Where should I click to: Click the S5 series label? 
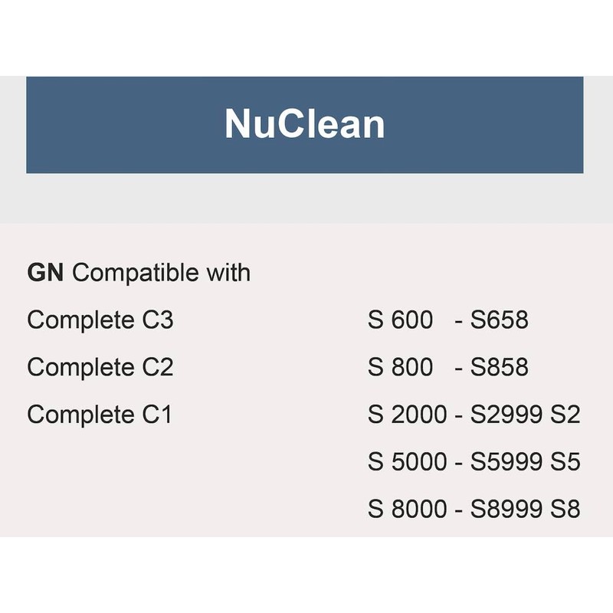tap(566, 462)
